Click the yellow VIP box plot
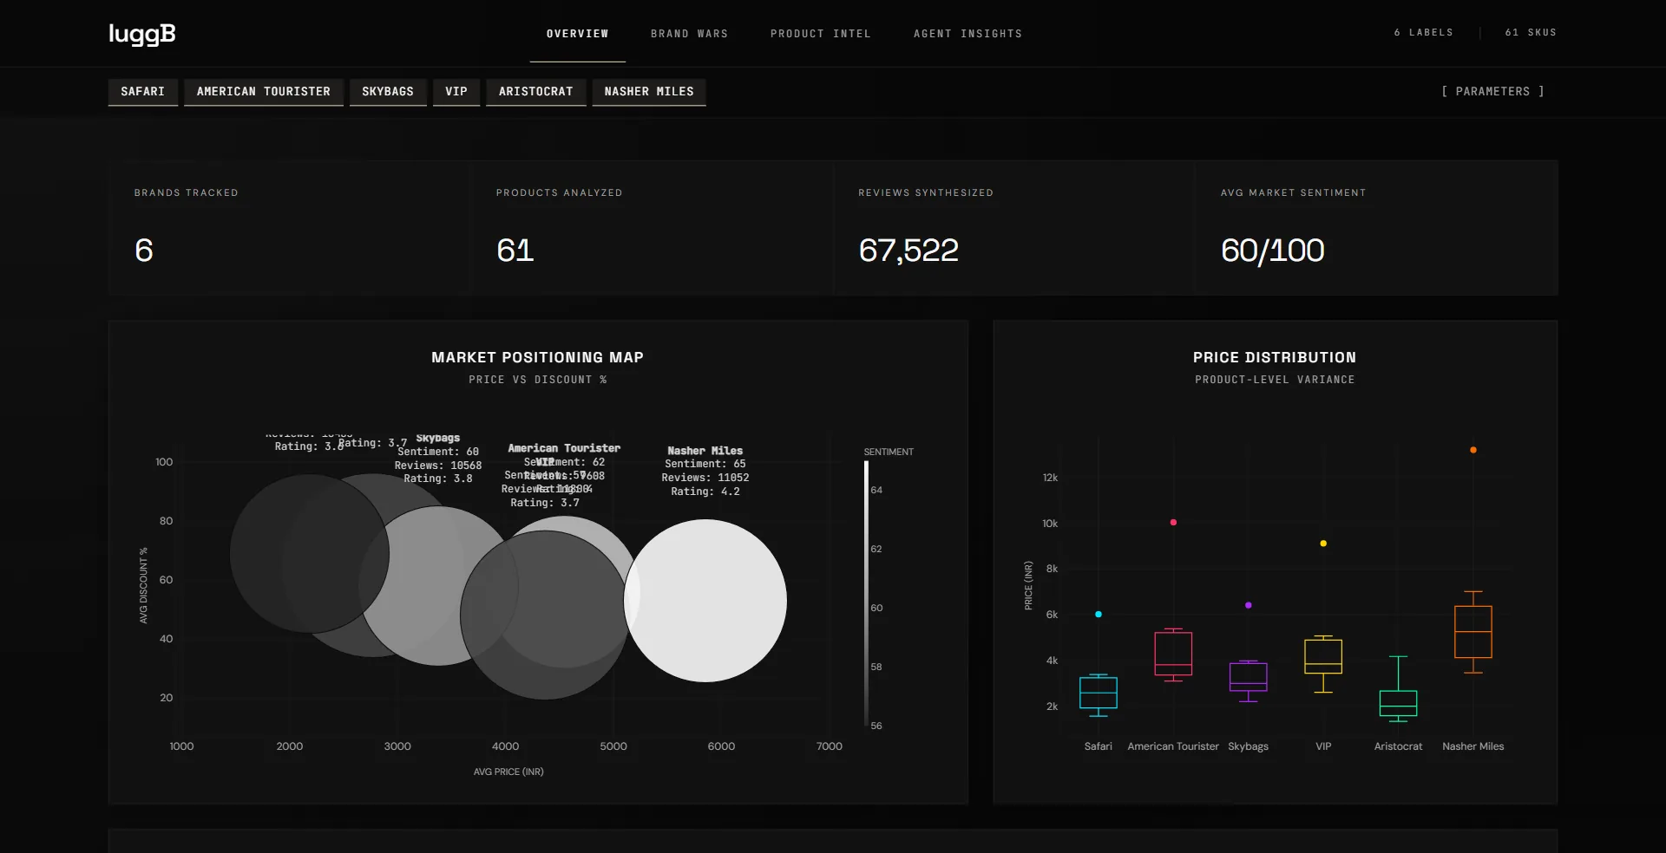The height and width of the screenshot is (853, 1666). (x=1323, y=663)
